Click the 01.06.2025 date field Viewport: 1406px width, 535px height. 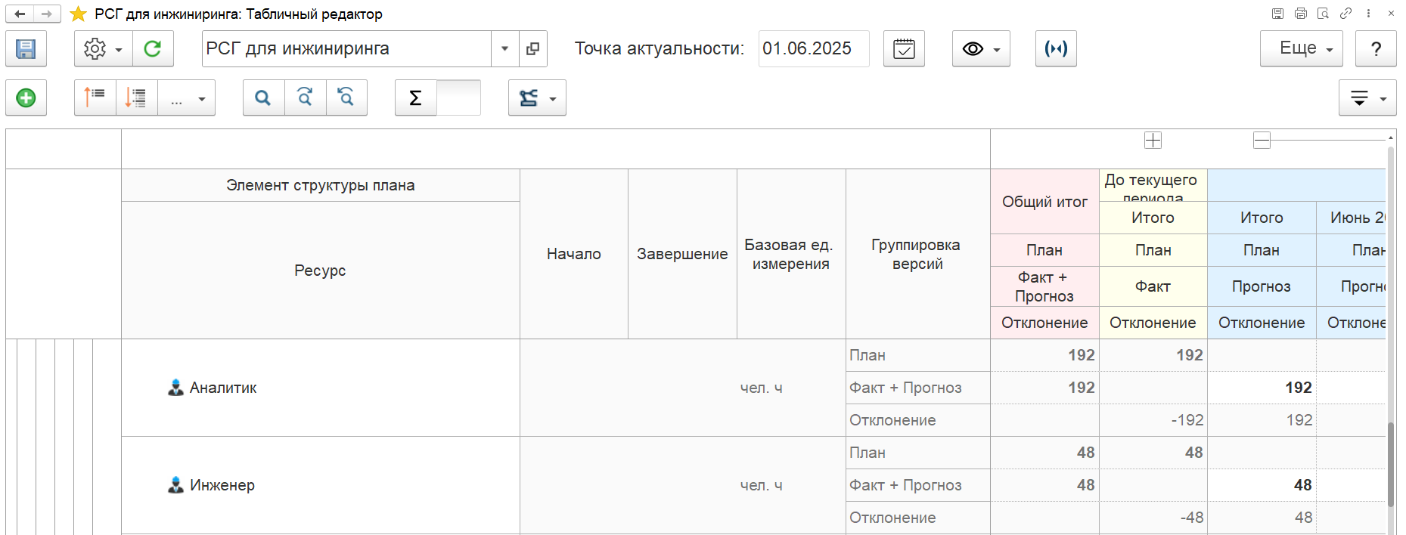click(x=813, y=49)
